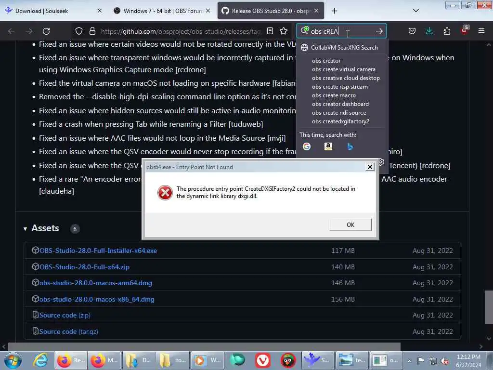
Task: Reload the current page
Action: coord(46,31)
